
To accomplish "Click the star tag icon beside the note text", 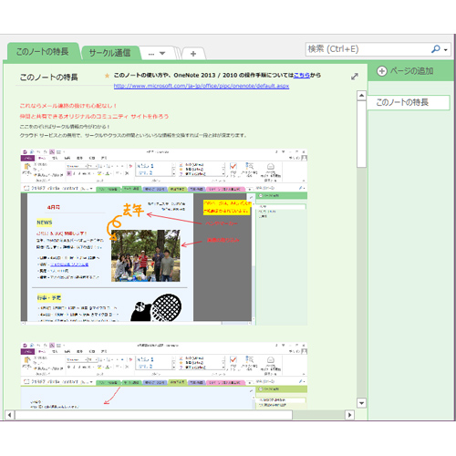I will pyautogui.click(x=107, y=76).
